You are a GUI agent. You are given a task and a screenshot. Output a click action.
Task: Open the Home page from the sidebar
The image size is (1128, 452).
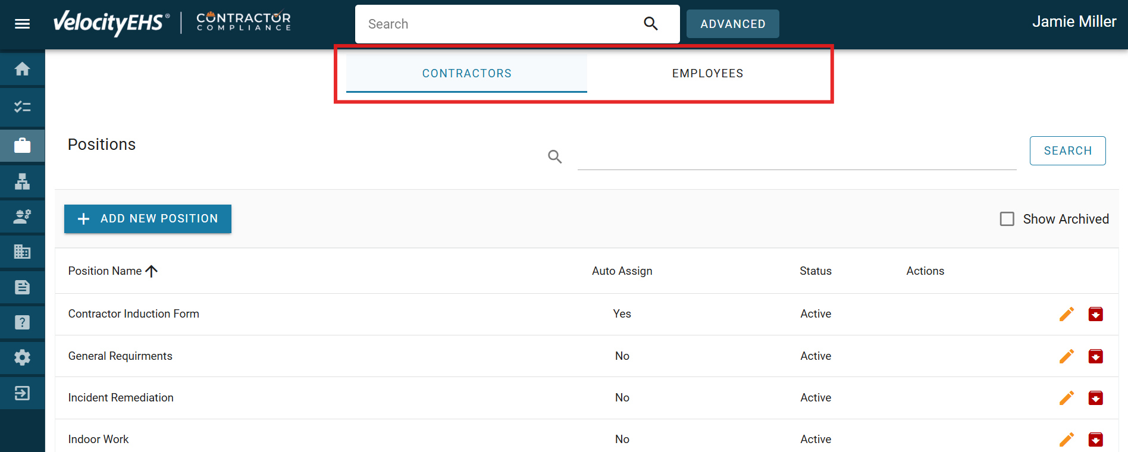(23, 69)
